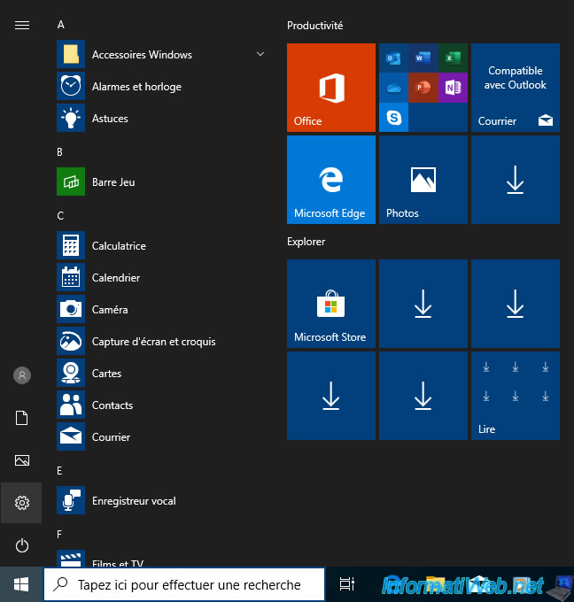Click the user account avatar icon
This screenshot has width=574, height=602.
click(x=22, y=375)
